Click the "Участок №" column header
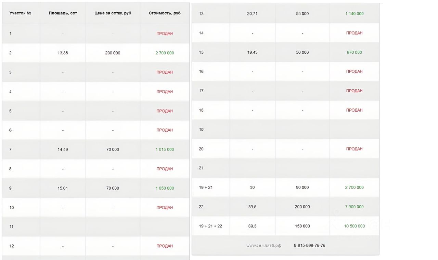The image size is (438, 260). [20, 13]
